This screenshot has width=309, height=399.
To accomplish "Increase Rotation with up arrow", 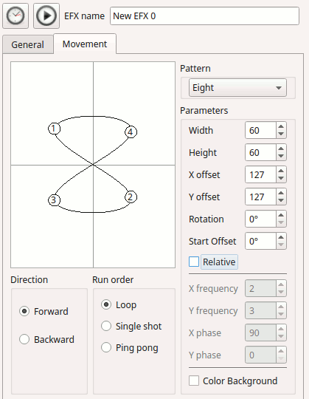I will 281,215.
